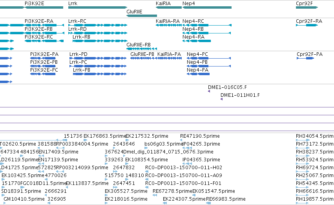The height and width of the screenshot is (205, 334).
Task: Click transcript Nep4-RC label
Action: [x=193, y=21]
